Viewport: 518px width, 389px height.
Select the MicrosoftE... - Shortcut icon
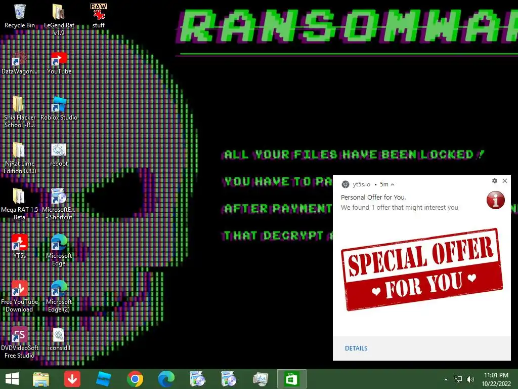[x=59, y=204]
